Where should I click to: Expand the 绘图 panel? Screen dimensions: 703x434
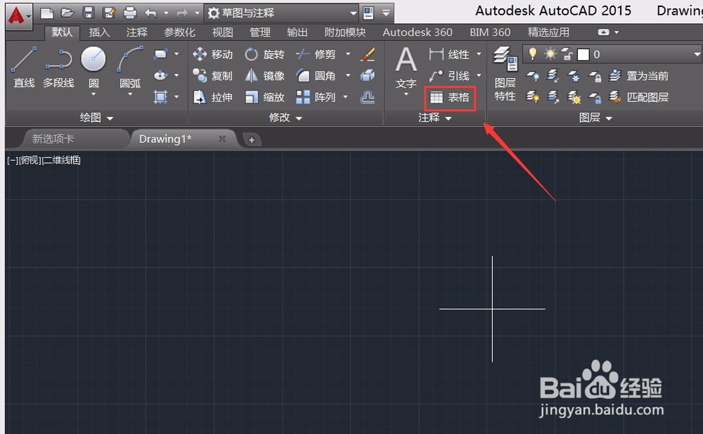(96, 117)
